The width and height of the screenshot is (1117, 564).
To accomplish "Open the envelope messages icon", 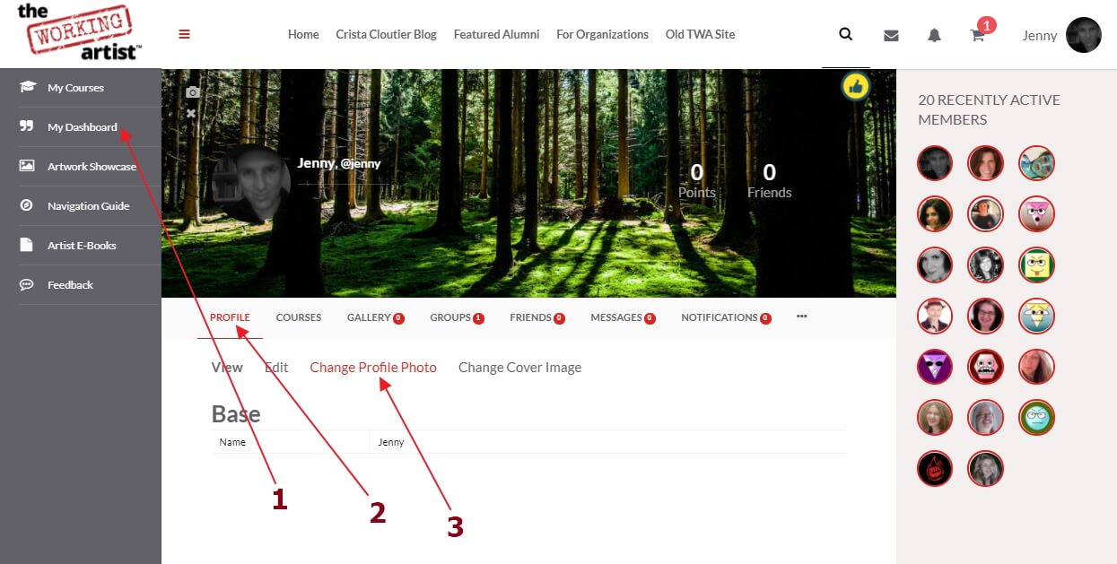I will pos(891,35).
